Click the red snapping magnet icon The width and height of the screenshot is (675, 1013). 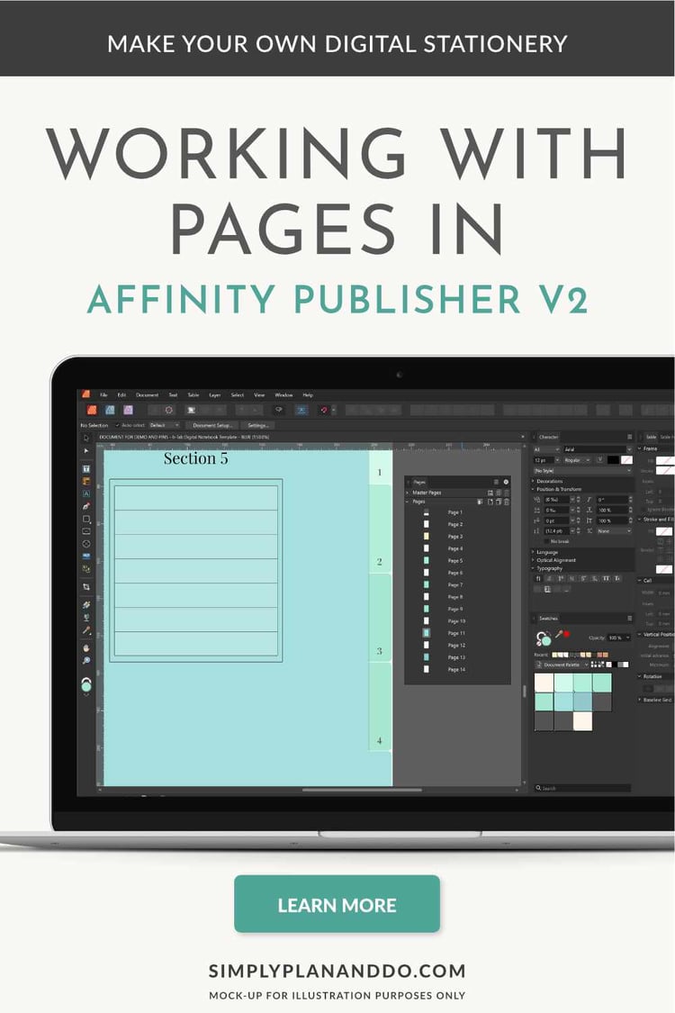click(x=324, y=410)
